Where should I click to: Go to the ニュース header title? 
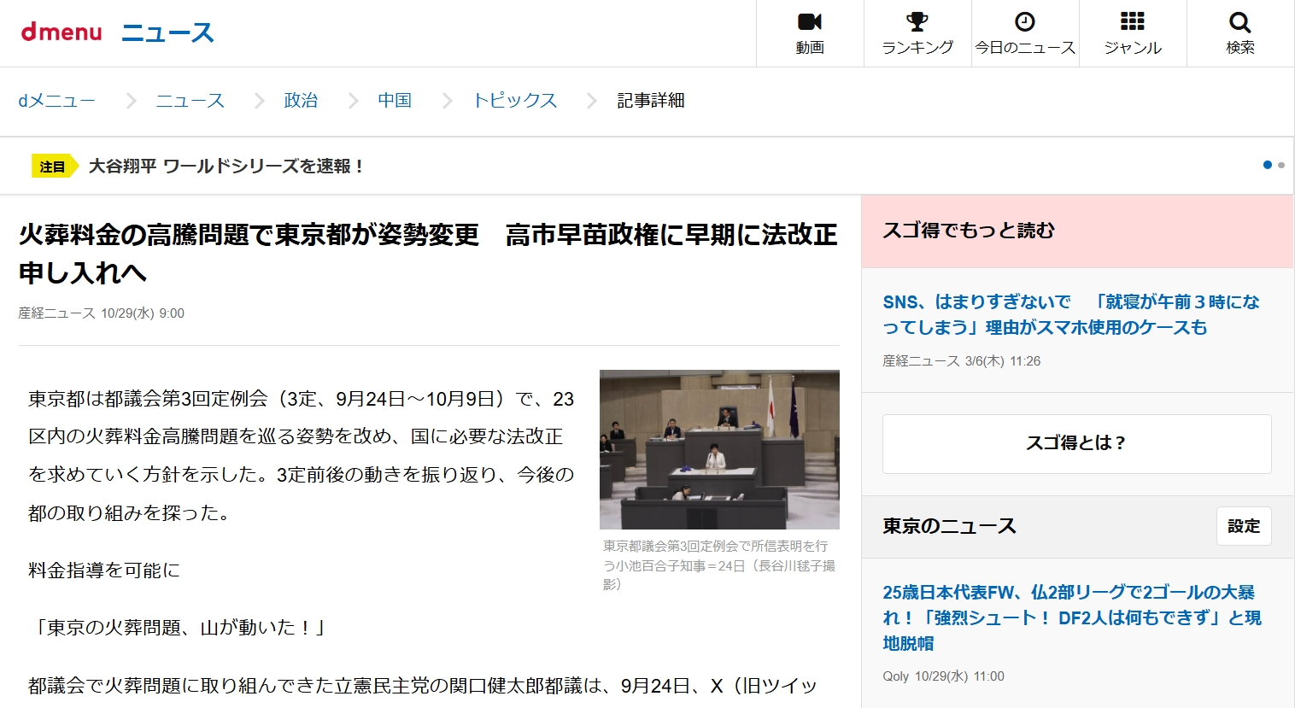coord(167,33)
